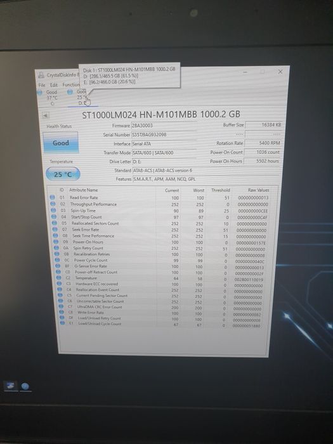Click the status icon for Seek Time Performance
The width and height of the screenshot is (333, 444).
coord(56,235)
